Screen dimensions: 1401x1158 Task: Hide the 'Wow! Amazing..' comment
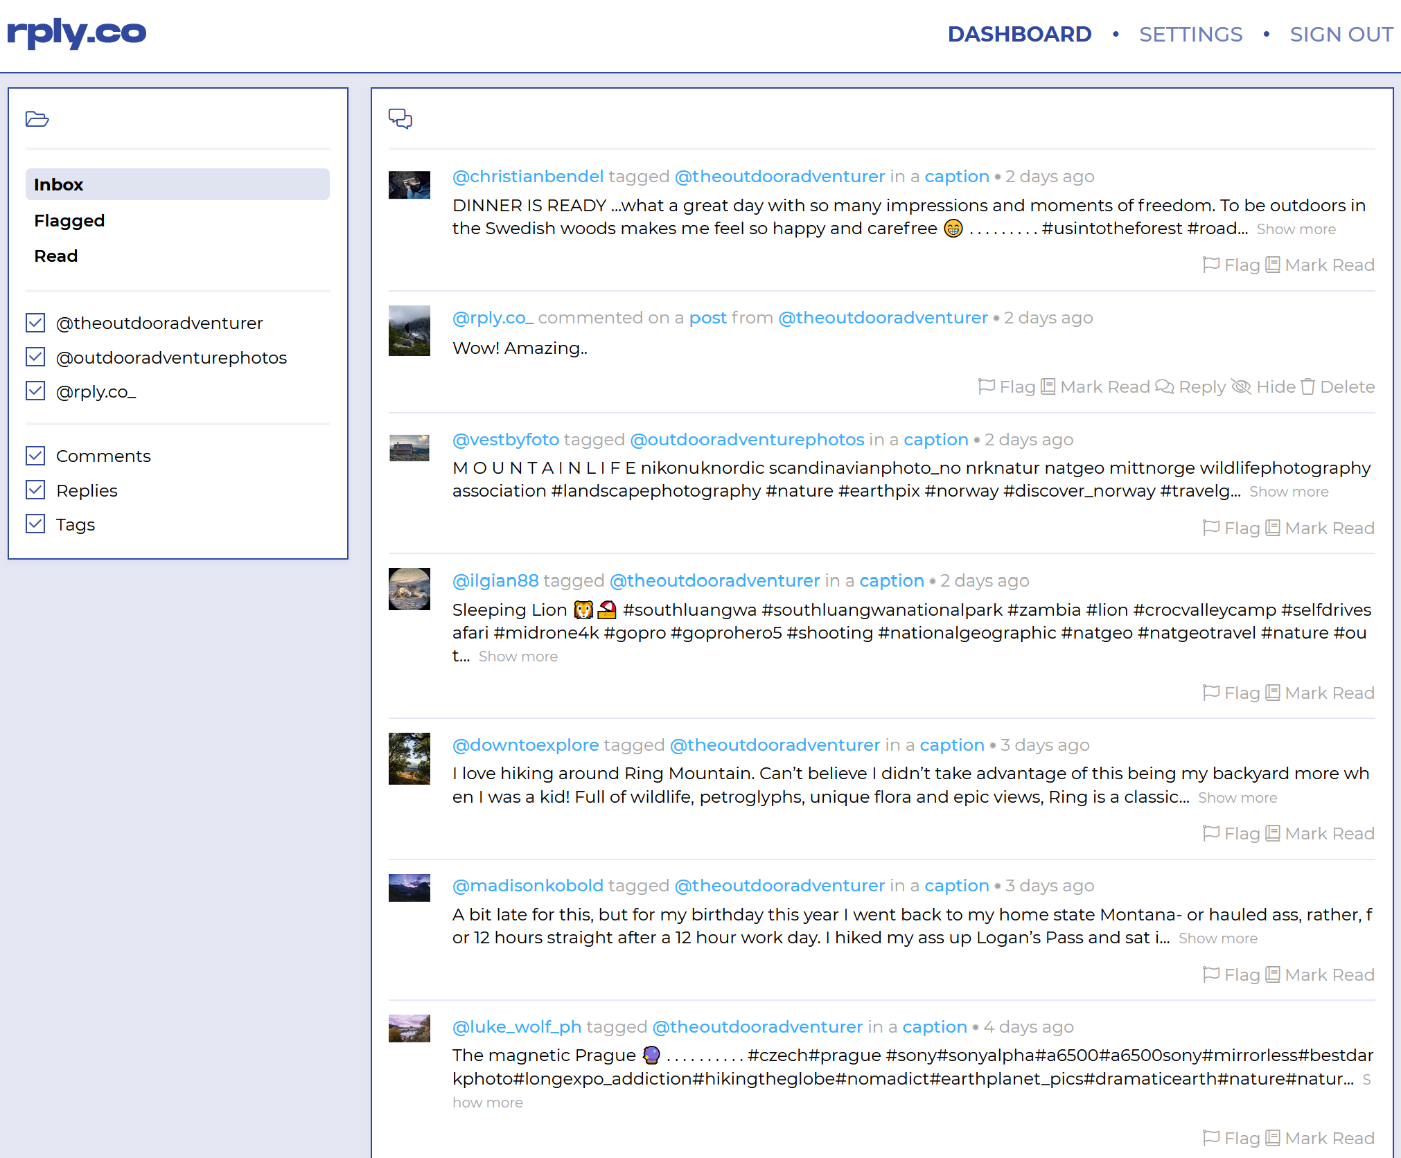pyautogui.click(x=1264, y=387)
